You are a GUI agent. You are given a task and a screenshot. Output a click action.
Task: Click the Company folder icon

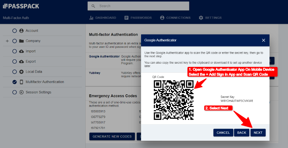click(21, 41)
